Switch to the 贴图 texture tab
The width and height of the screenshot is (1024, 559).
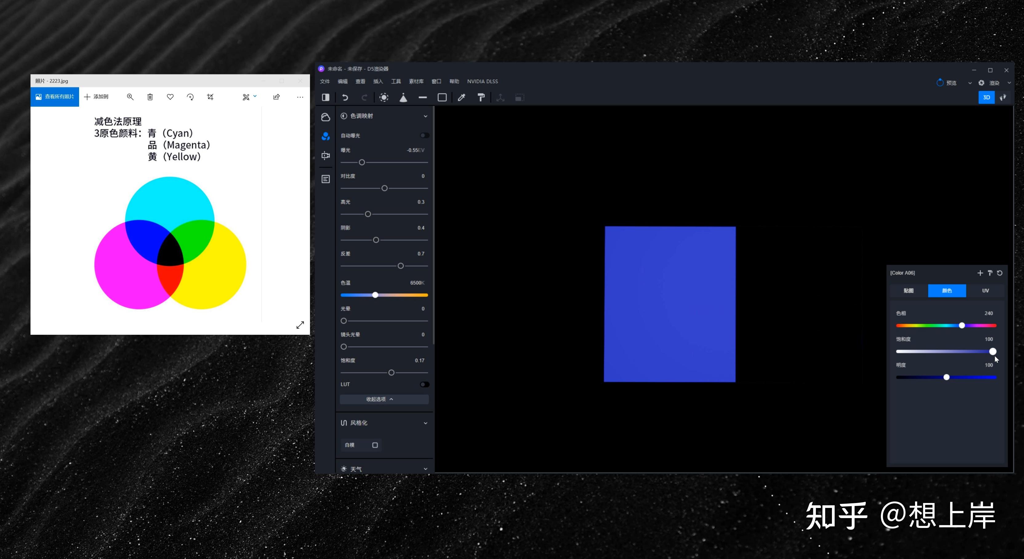coord(908,290)
